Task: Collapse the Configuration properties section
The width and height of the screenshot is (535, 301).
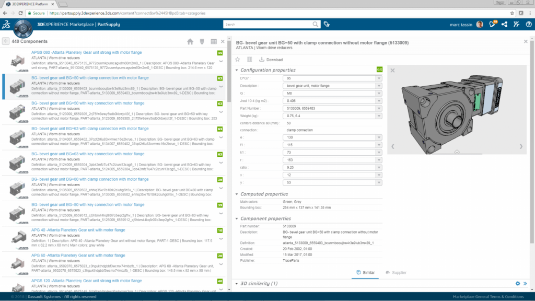Action: pyautogui.click(x=237, y=70)
